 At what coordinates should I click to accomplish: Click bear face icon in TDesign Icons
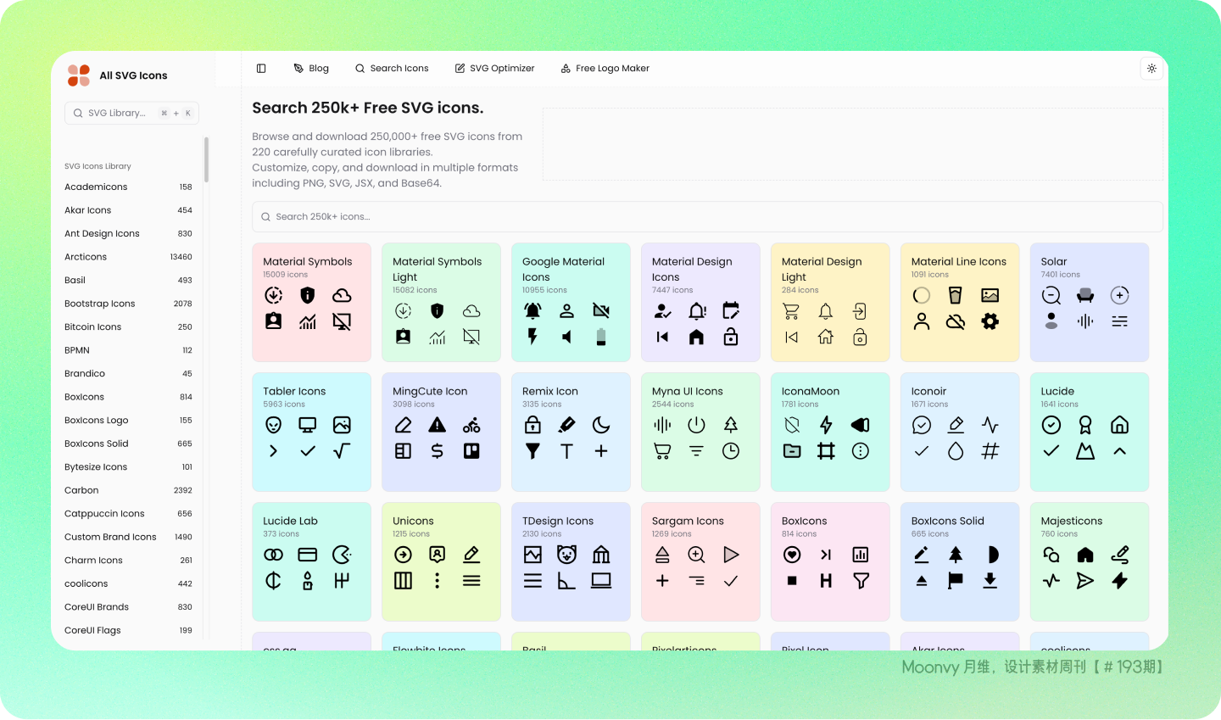click(566, 555)
